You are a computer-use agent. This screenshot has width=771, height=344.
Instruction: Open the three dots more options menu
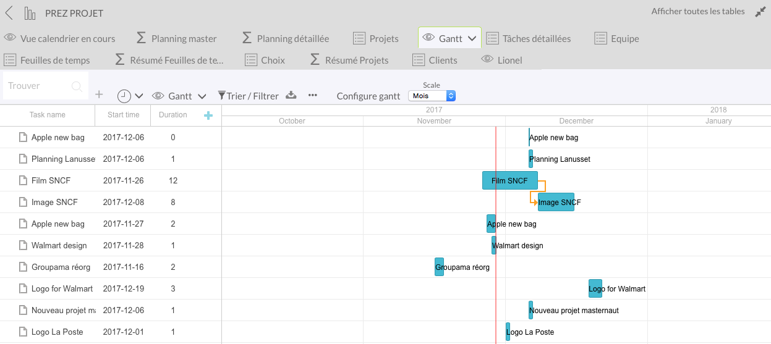pos(313,95)
